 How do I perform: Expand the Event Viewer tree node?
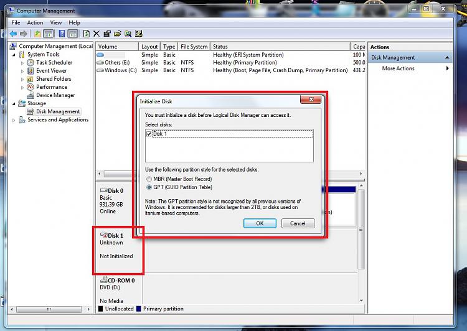pyautogui.click(x=22, y=71)
